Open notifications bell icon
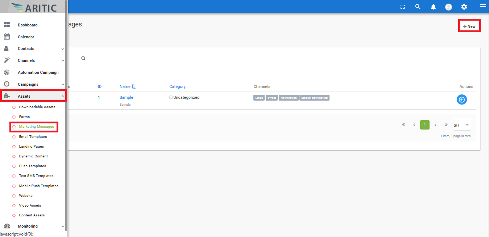 tap(433, 7)
